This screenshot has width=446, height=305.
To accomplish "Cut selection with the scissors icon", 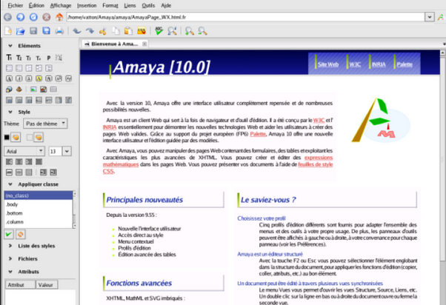I will [x=103, y=30].
